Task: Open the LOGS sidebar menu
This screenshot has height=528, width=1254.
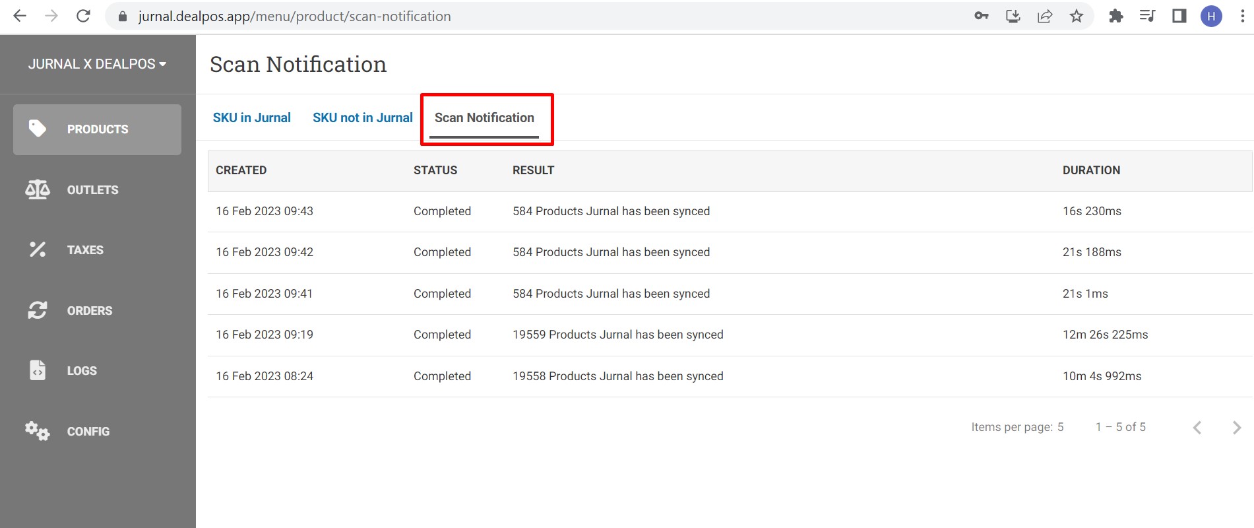Action: (97, 371)
